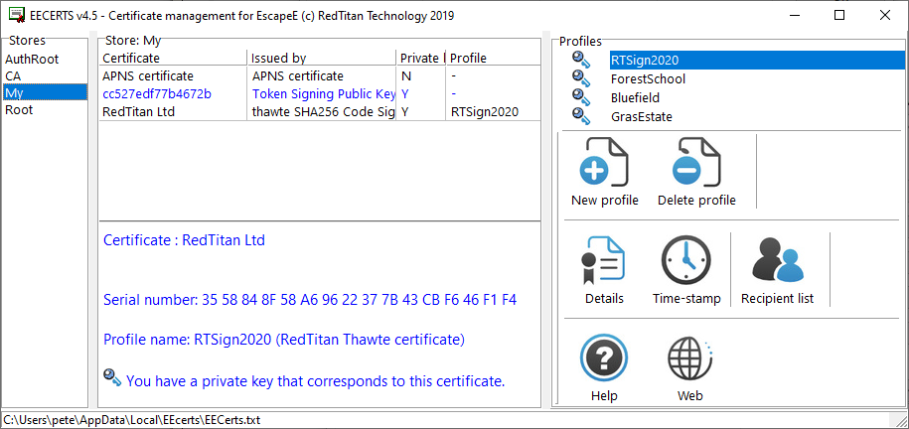Screen dimensions: 909x429
Task: Click the thawte SHA256 Code Sig issuer cell
Action: (324, 112)
